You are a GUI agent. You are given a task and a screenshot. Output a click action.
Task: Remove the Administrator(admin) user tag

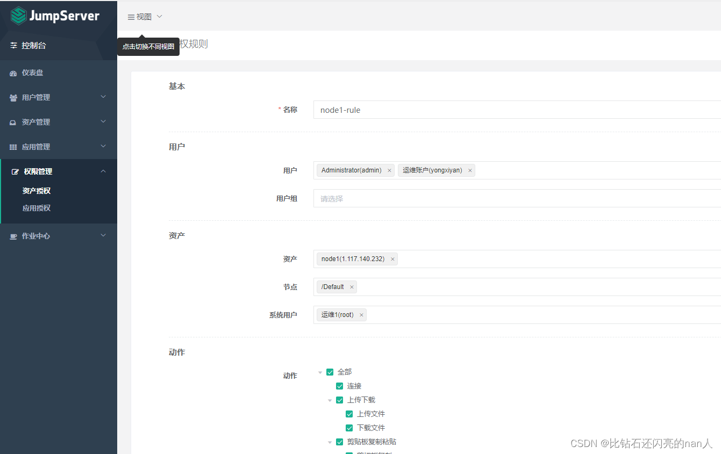pos(389,170)
